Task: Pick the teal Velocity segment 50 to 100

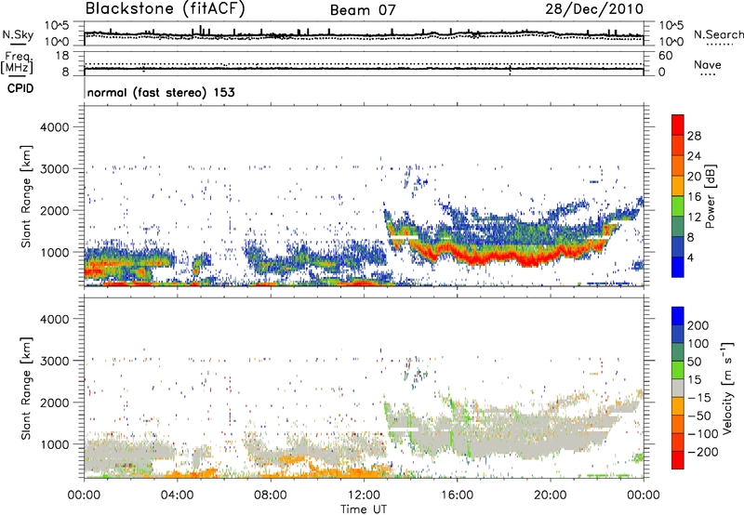Action: coord(678,352)
